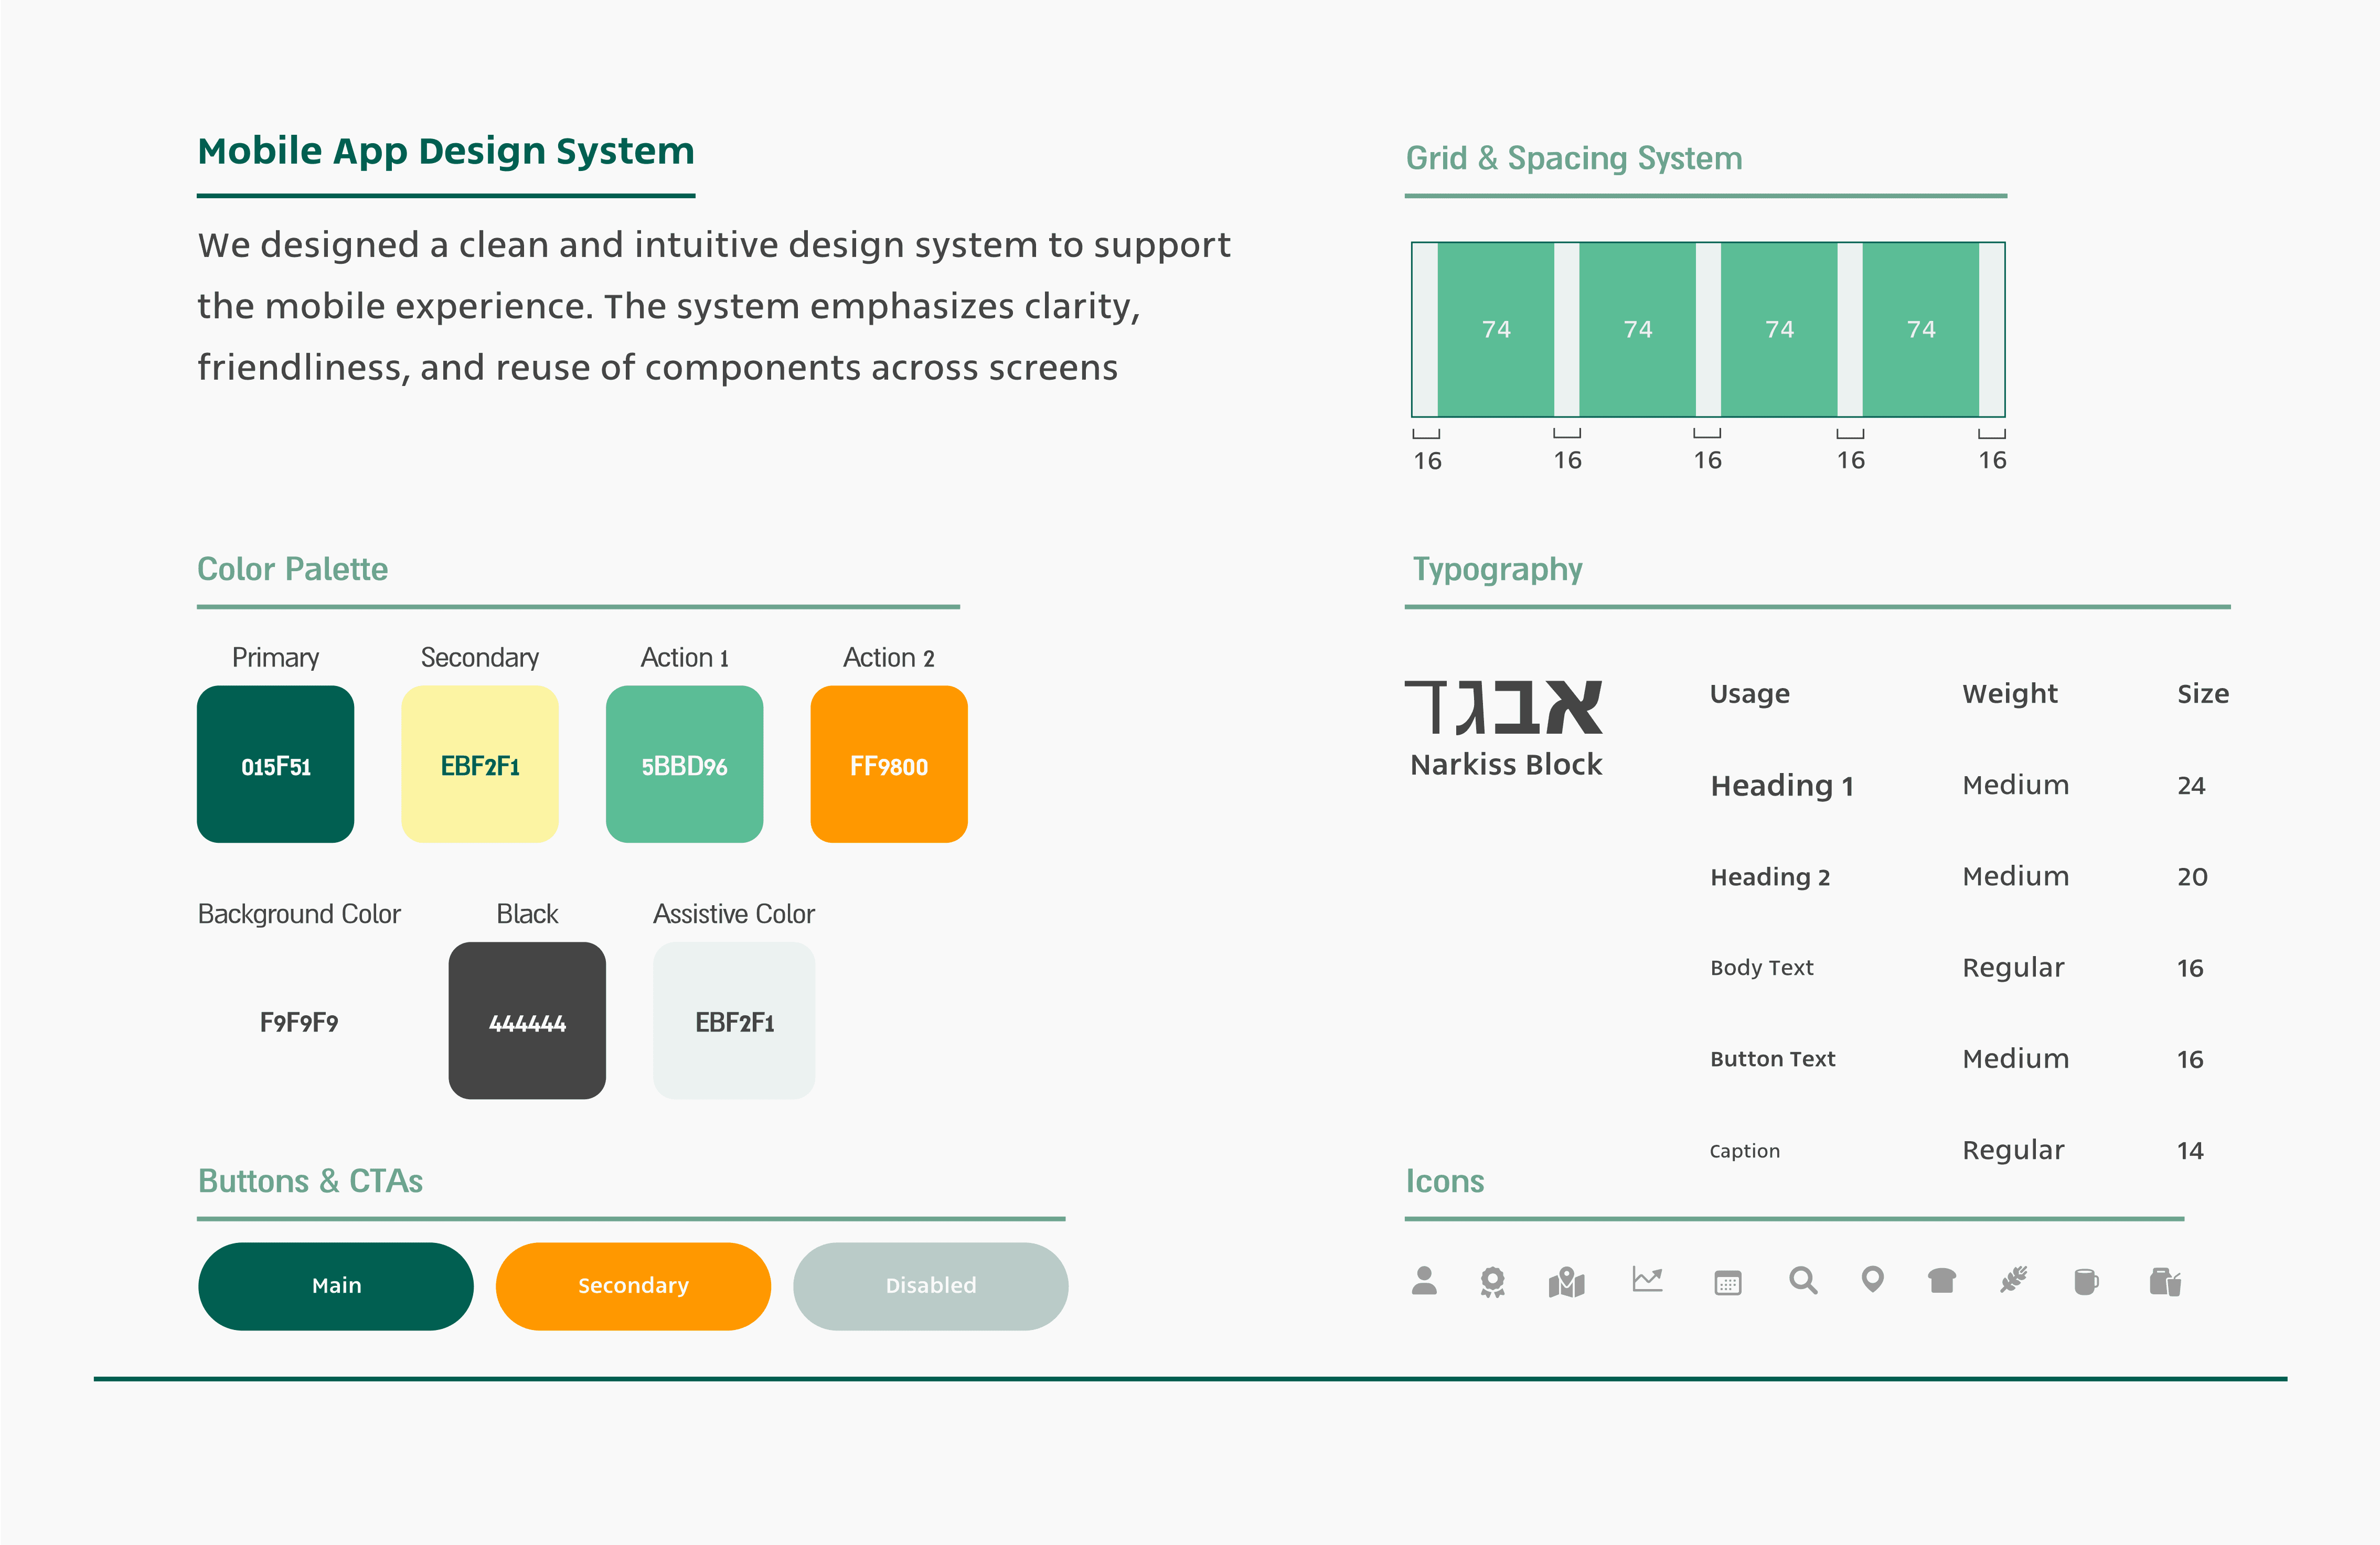Click the location pin icon
Screen dimensions: 2380x1545
(1872, 1280)
